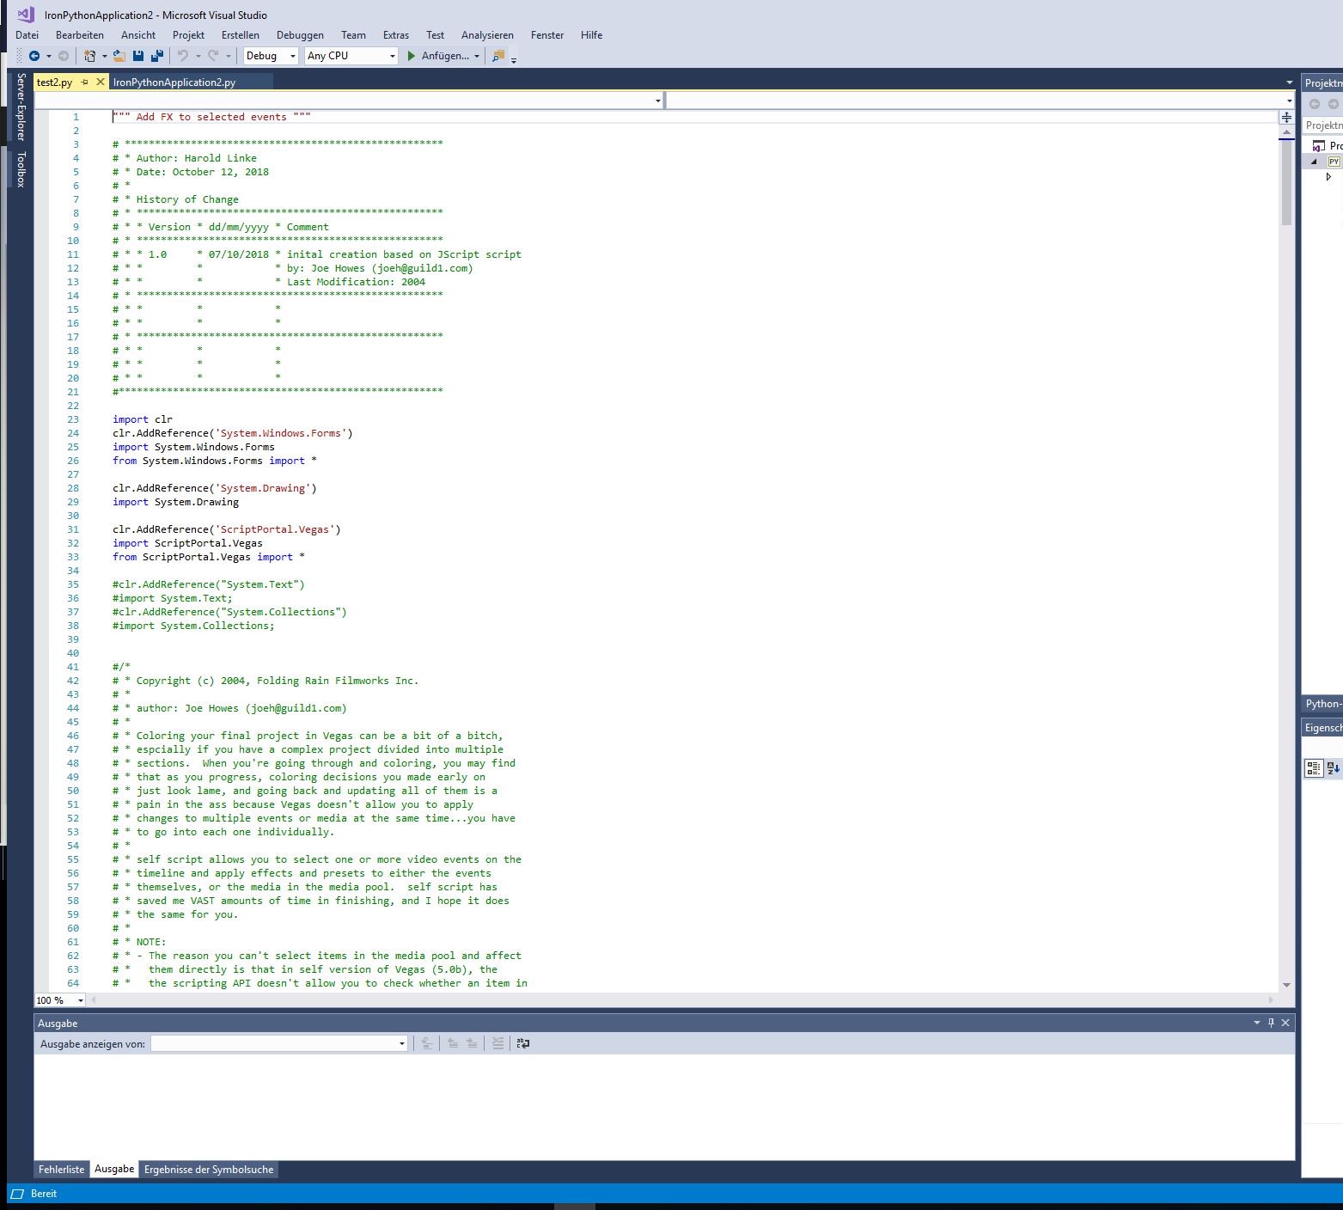The image size is (1343, 1210).
Task: Click the Open File folder icon
Action: pos(119,56)
